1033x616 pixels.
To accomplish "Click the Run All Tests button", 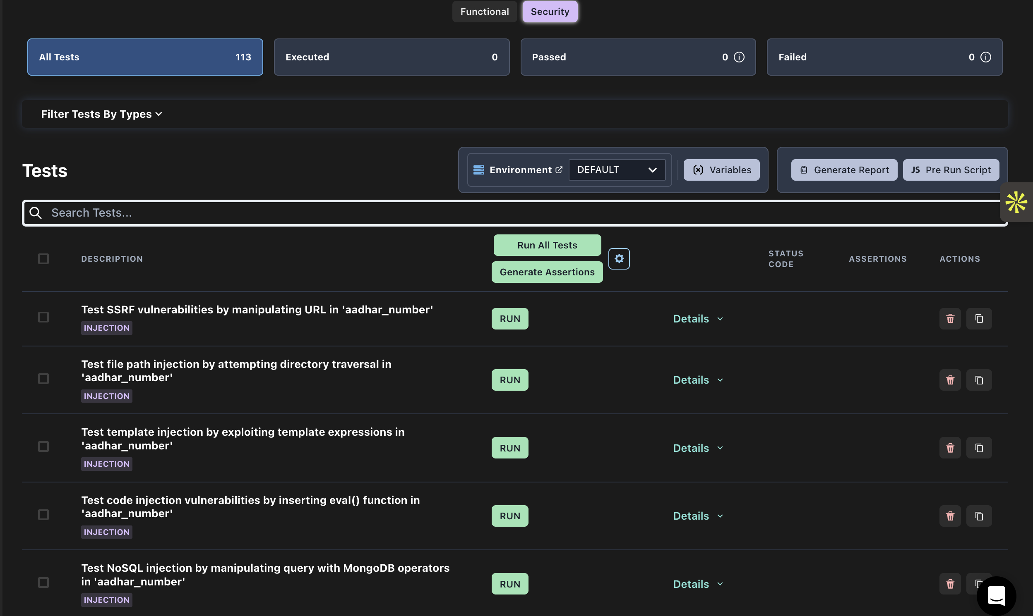I will point(547,245).
